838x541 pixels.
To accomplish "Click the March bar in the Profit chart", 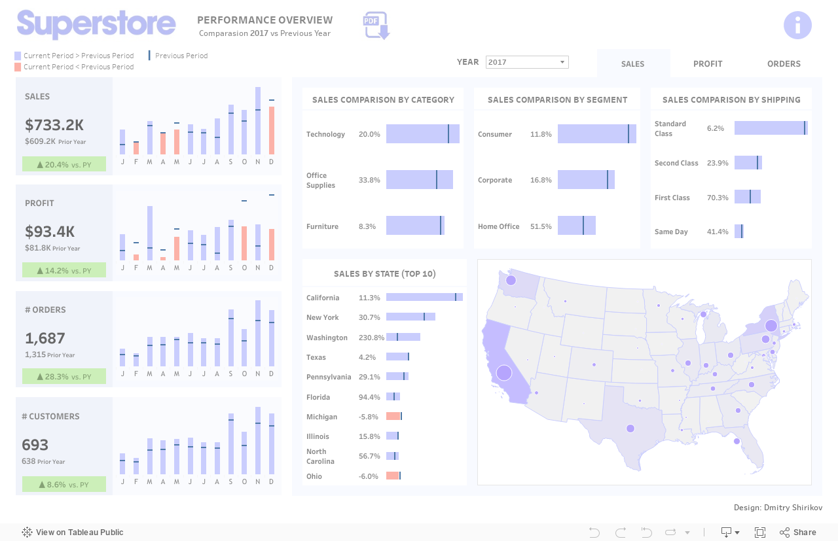I will click(x=150, y=234).
